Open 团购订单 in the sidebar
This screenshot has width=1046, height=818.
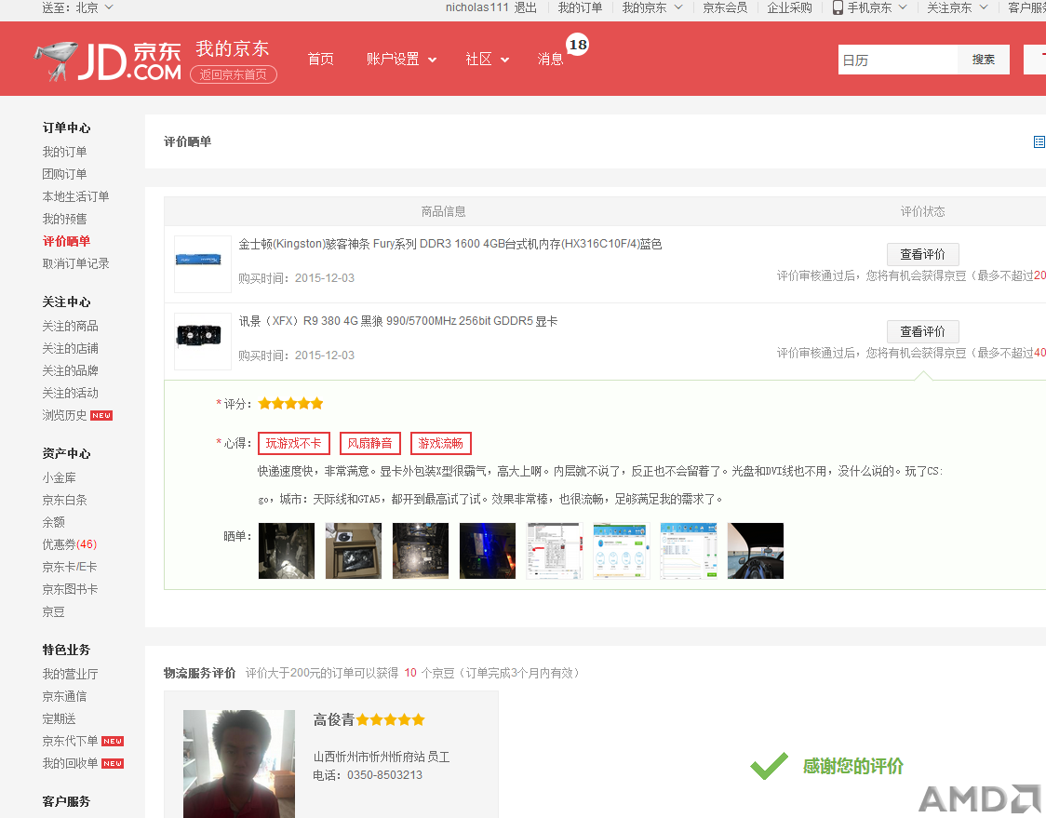65,174
